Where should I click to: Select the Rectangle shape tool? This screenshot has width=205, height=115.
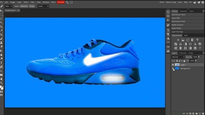click(x=1, y=75)
